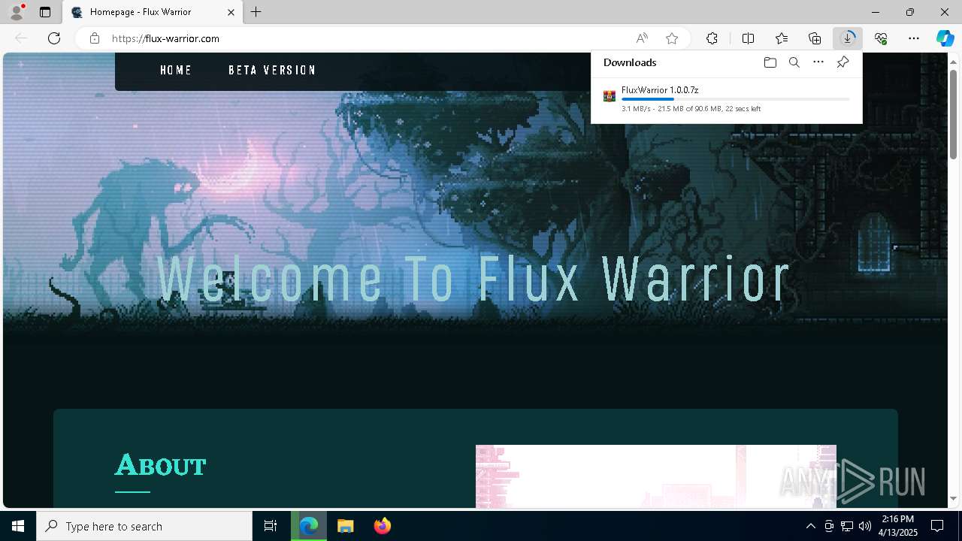962x541 pixels.
Task: Open Windows Start menu
Action: (18, 526)
